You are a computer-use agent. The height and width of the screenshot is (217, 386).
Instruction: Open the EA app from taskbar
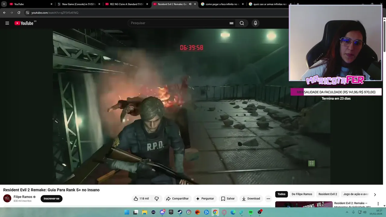pos(198,212)
